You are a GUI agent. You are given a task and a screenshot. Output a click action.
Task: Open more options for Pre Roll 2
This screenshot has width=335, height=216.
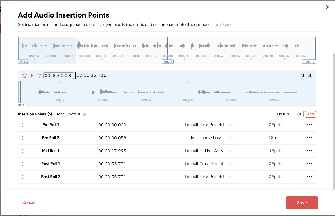click(309, 138)
